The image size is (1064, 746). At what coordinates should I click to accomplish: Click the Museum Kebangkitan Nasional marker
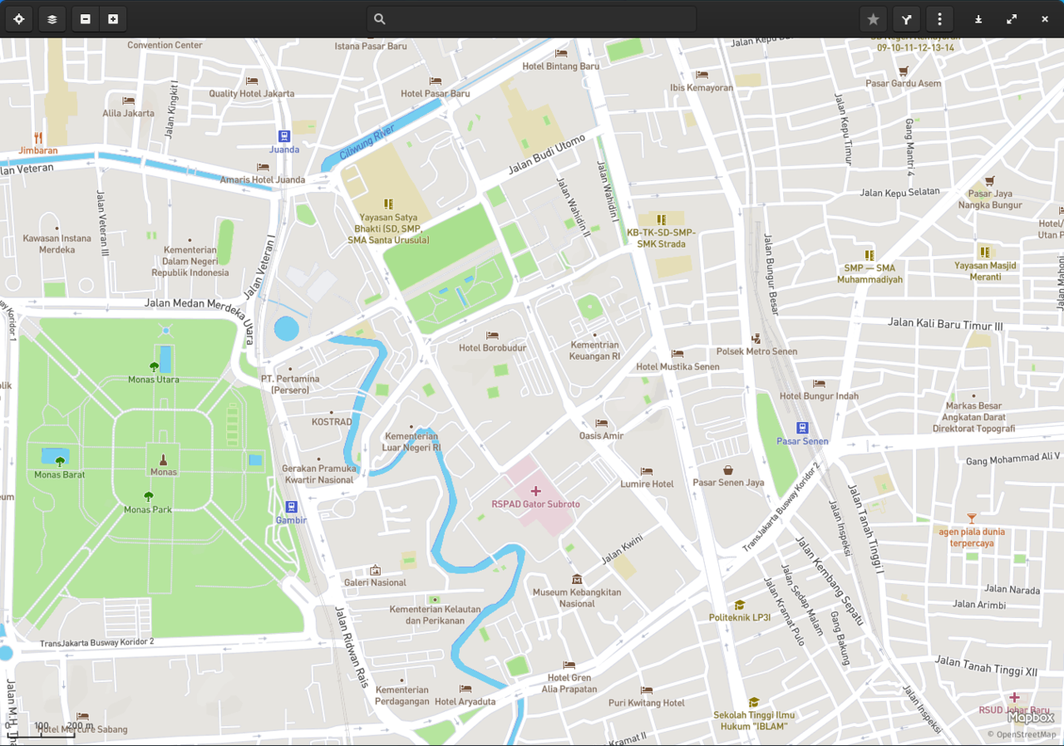pyautogui.click(x=577, y=579)
